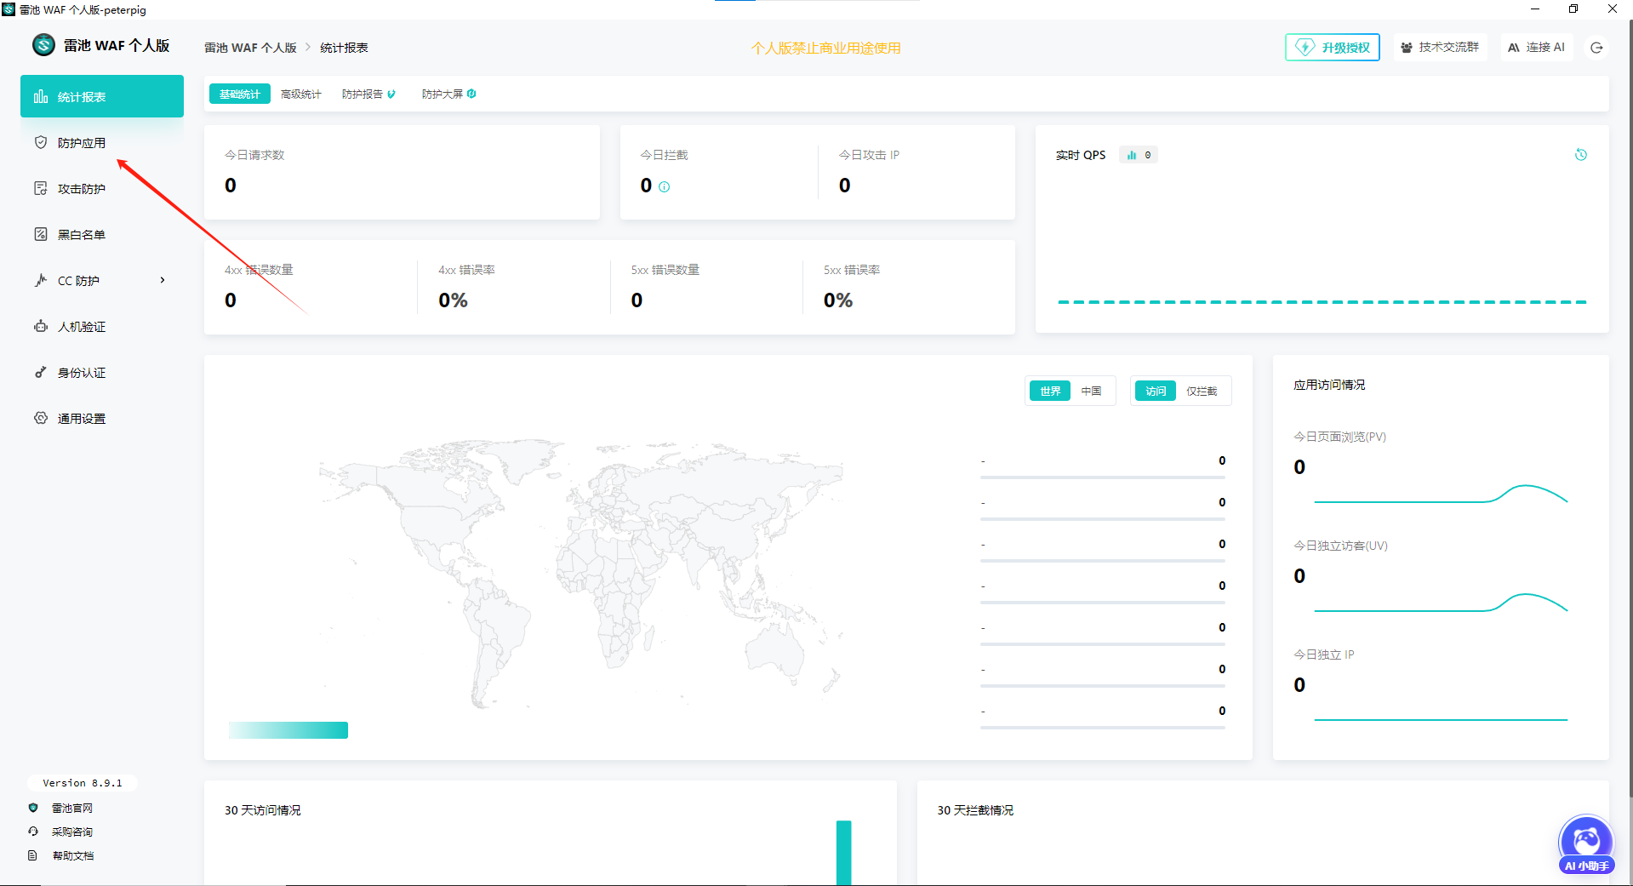Screen dimensions: 1633x886
Task: Click the 30 天拦截情况 heading
Action: pos(975,810)
